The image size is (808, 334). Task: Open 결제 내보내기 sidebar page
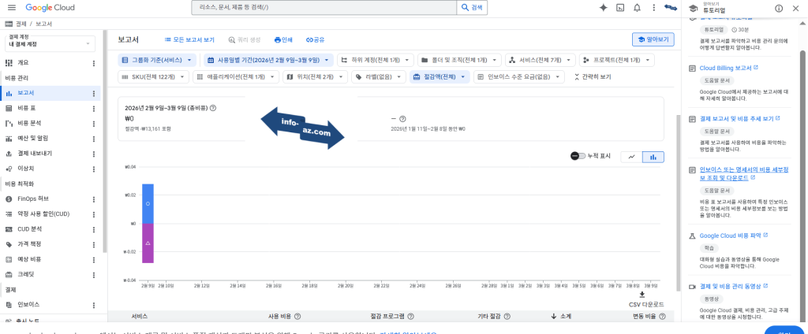point(35,154)
